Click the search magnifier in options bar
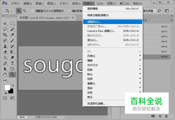The height and width of the screenshot is (120, 175). coord(159,11)
